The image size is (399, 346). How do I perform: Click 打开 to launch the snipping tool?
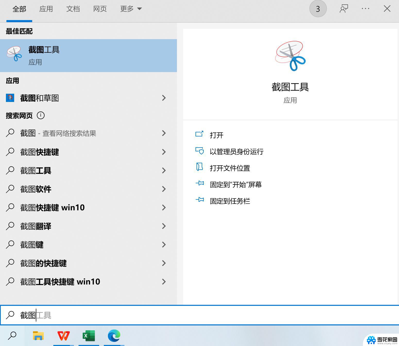216,135
